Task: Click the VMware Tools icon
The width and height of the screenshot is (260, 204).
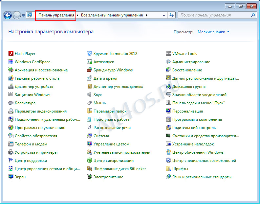Action: pos(168,54)
